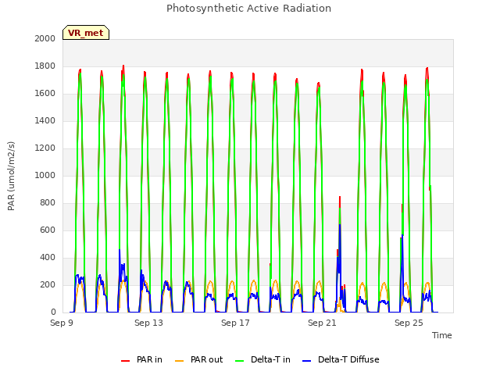This screenshot has width=500, height=375.
Task: Click the Sep 21 axis tick label
Action: [x=322, y=323]
